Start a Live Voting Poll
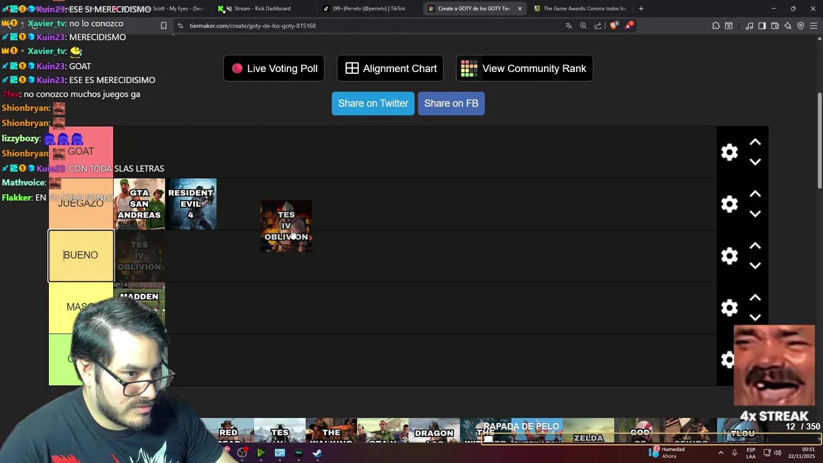Screen dimensions: 823x463 coord(274,68)
